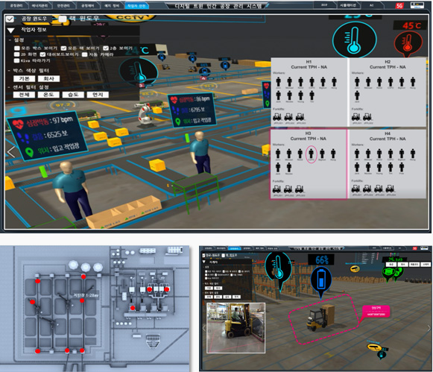This screenshot has height=372, width=433.
Task: Click the yellow CCTV marker at top
Action: pyautogui.click(x=130, y=18)
